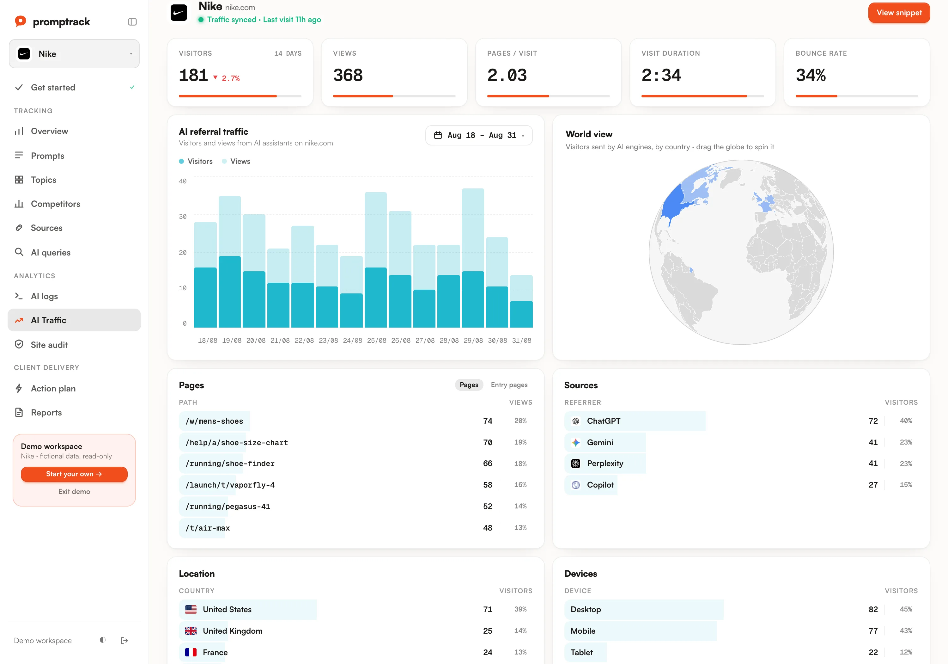This screenshot has width=948, height=664.
Task: Switch to the Pages tab
Action: (469, 385)
